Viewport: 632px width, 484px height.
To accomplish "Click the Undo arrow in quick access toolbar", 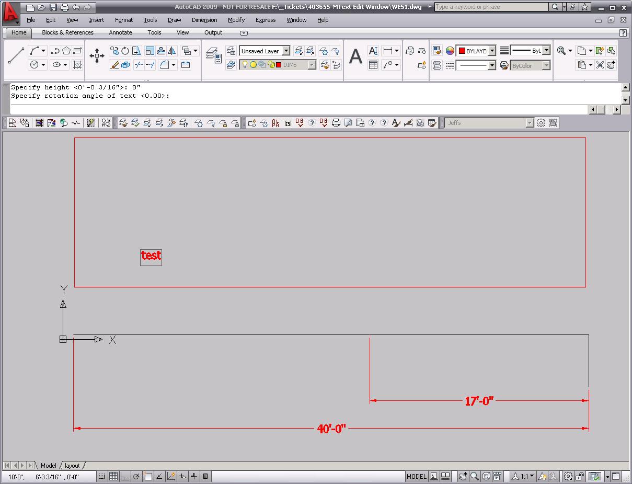I will [x=76, y=7].
